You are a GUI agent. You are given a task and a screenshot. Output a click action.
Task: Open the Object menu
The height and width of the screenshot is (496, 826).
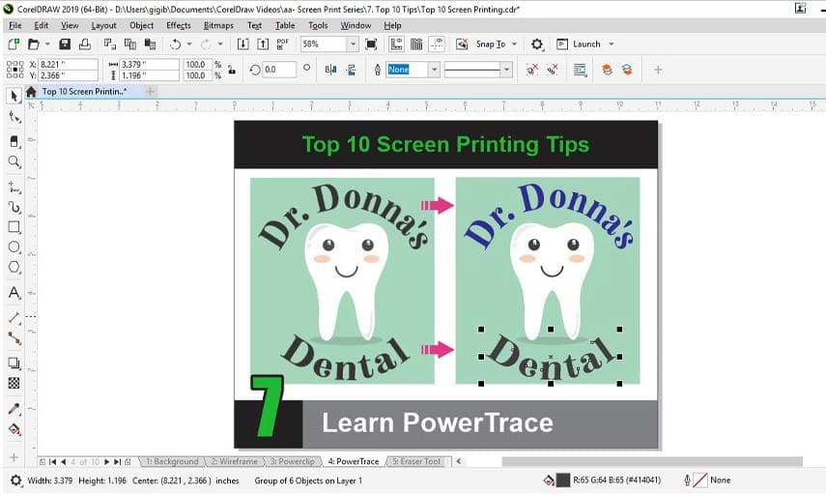point(141,25)
